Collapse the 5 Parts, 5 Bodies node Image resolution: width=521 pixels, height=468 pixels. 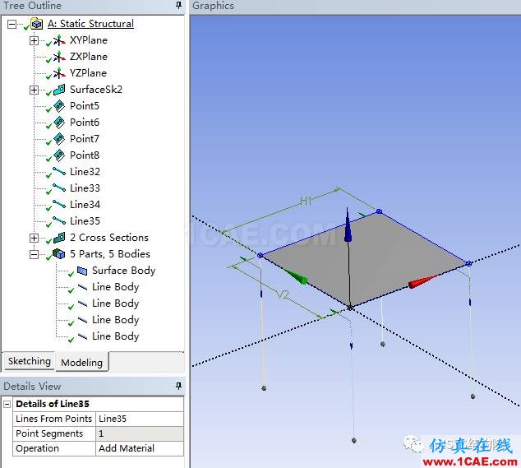point(34,254)
